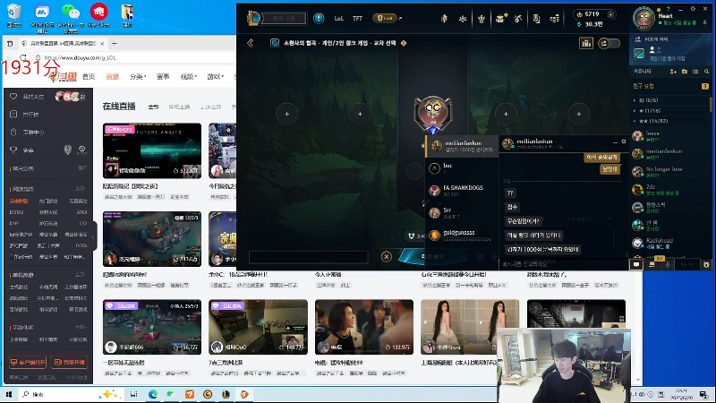716x403 pixels.
Task: Search friends with the magnifier icon
Action: pyautogui.click(x=706, y=72)
